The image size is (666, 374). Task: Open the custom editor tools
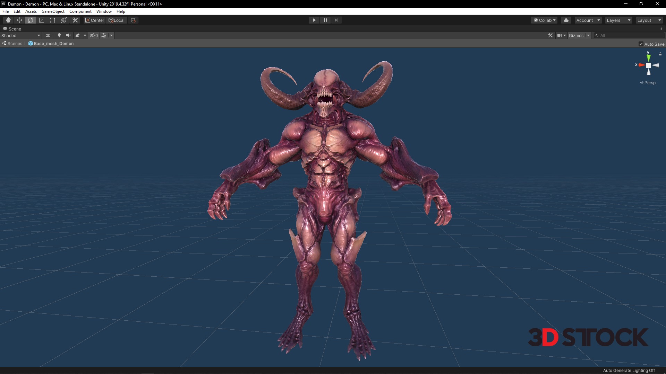[75, 20]
